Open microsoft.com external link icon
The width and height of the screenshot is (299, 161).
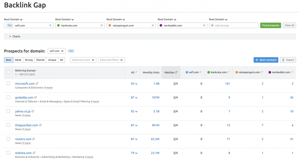(37, 83)
